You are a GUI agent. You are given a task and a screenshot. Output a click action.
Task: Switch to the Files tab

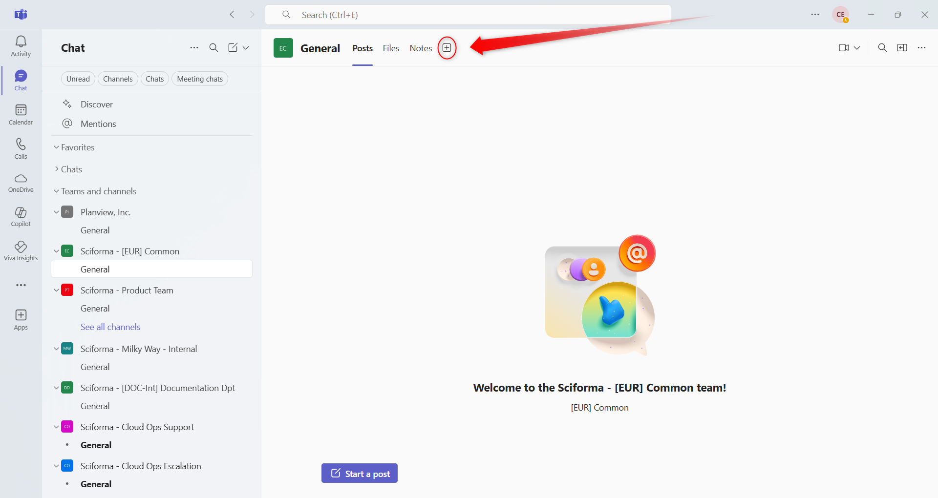pyautogui.click(x=391, y=48)
